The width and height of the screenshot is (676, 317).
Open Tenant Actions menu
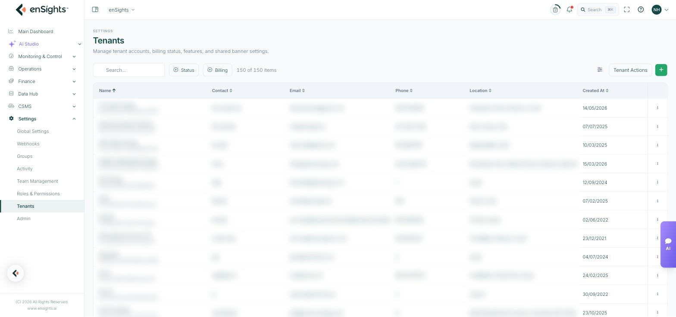pos(630,70)
